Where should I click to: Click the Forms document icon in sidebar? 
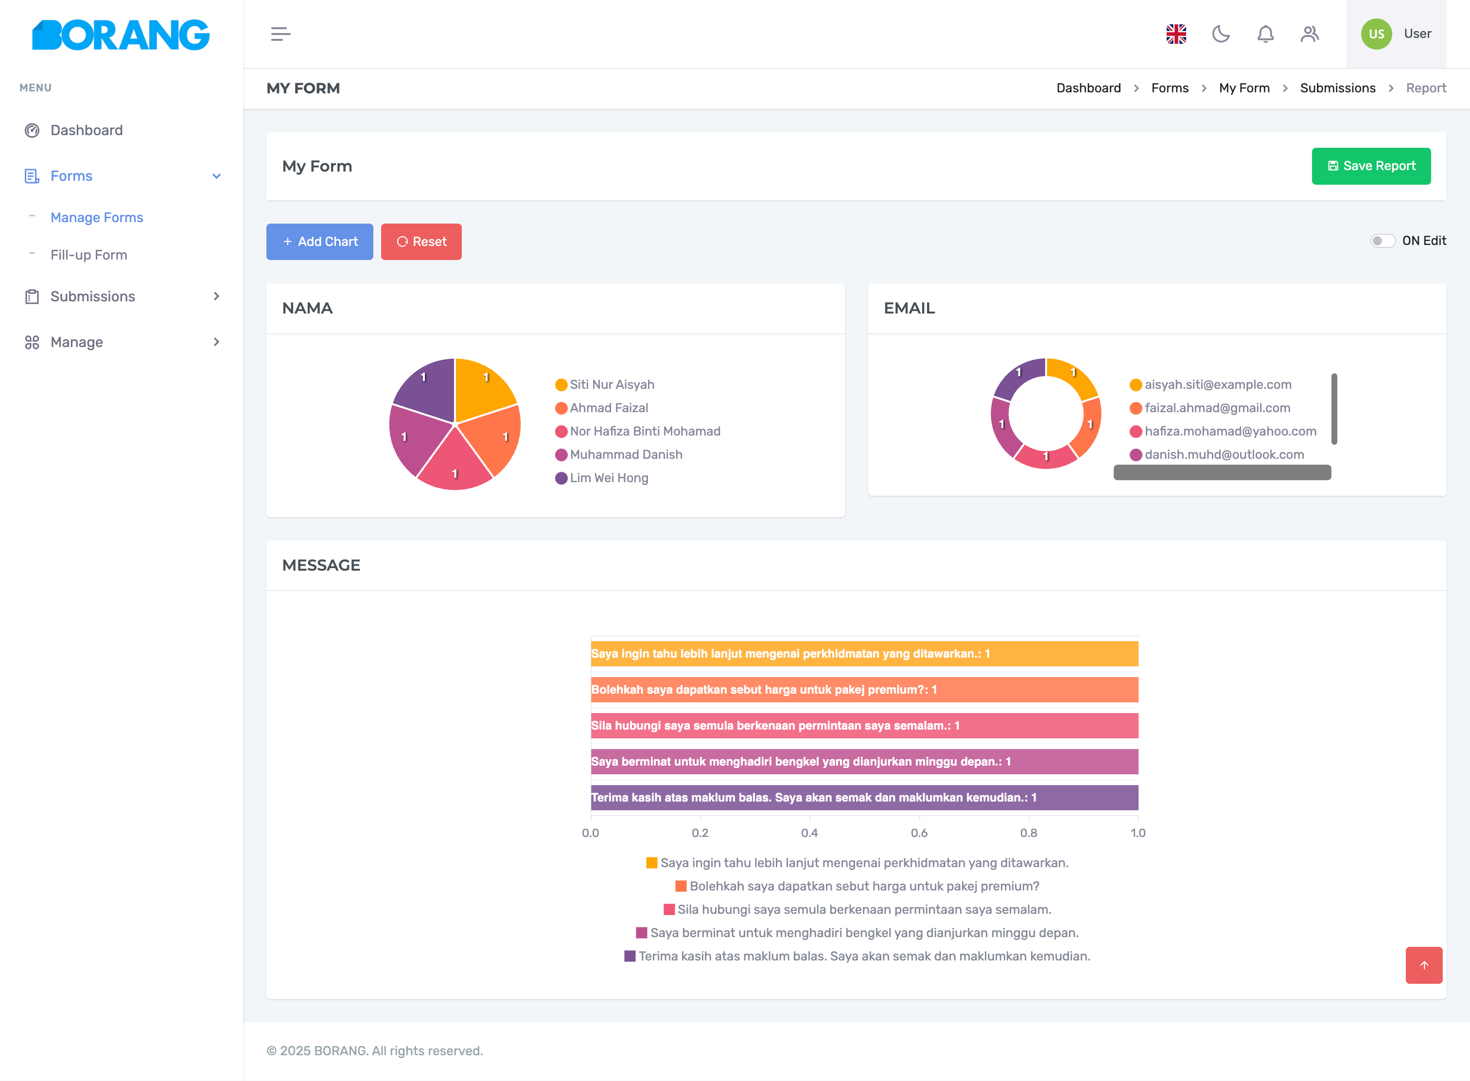32,176
